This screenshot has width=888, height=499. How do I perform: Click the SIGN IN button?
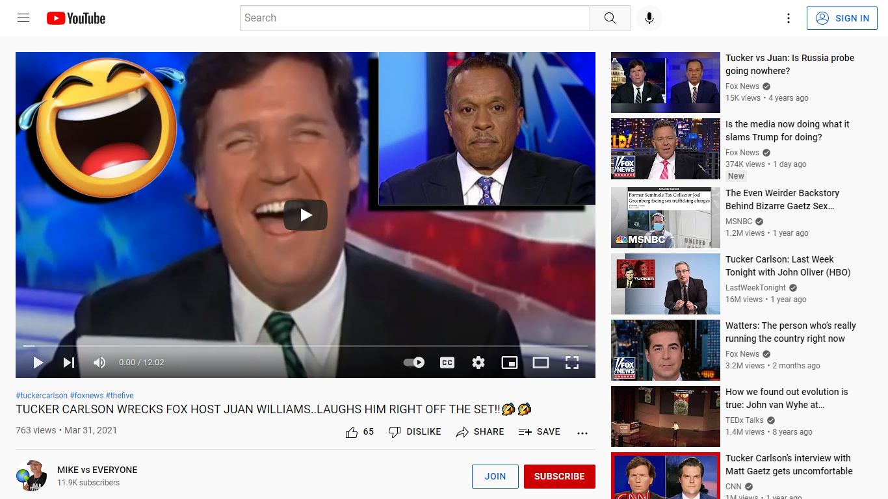(x=842, y=18)
